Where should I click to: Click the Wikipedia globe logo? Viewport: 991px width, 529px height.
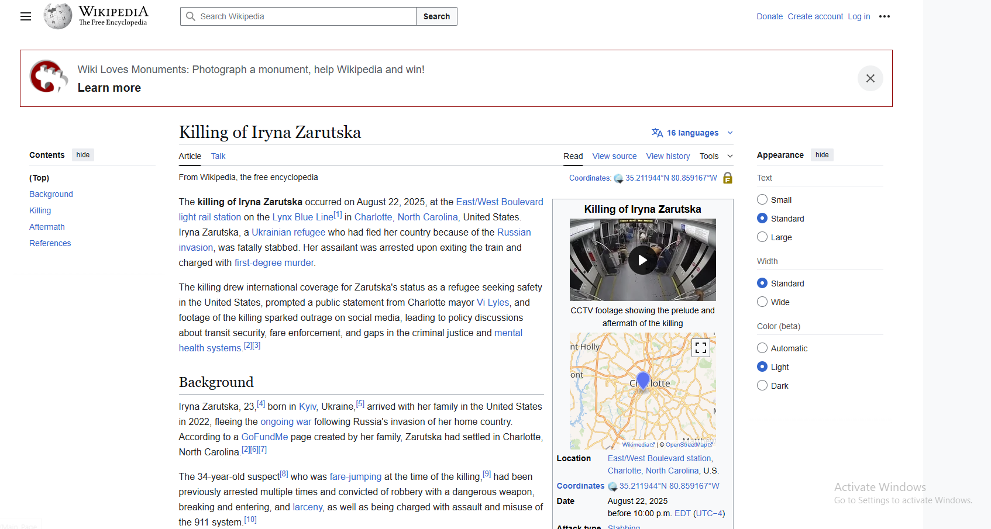coord(58,16)
